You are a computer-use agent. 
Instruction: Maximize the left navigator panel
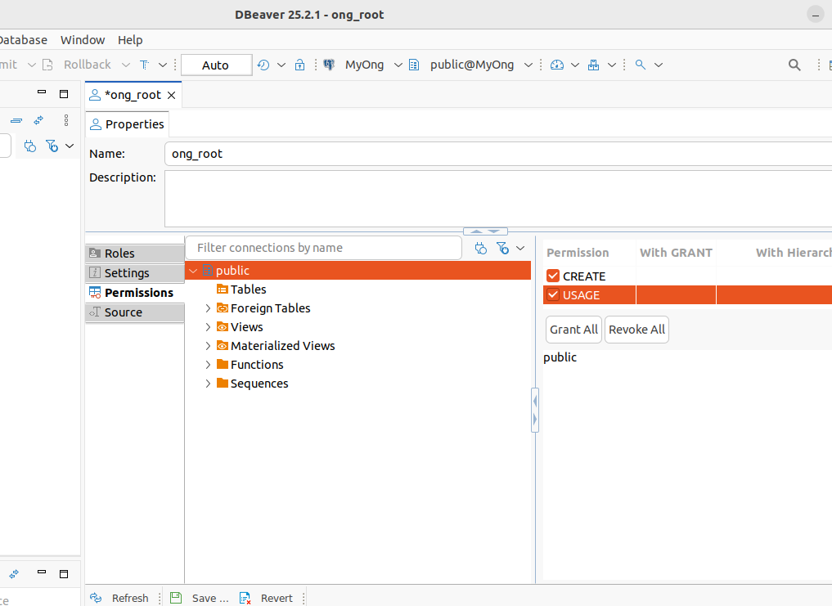click(x=64, y=94)
